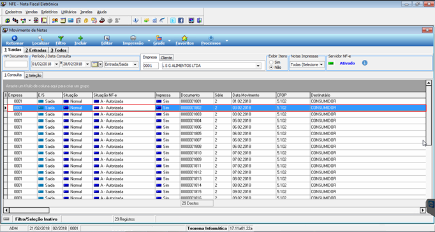Expand the Grade dropdown arrow

tap(169, 41)
